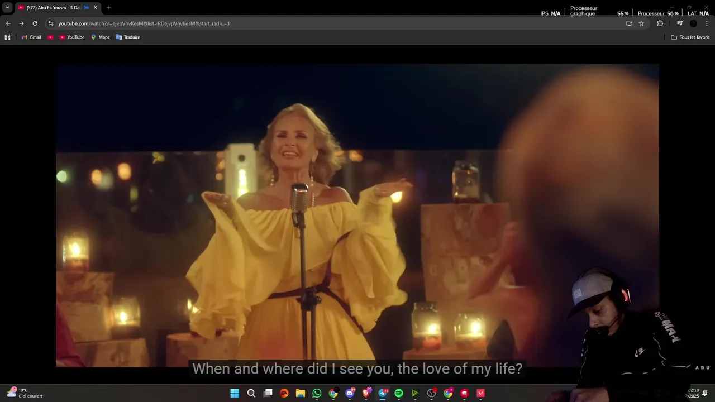Open the weather widget showing 10°C
The height and width of the screenshot is (402, 715).
25,393
